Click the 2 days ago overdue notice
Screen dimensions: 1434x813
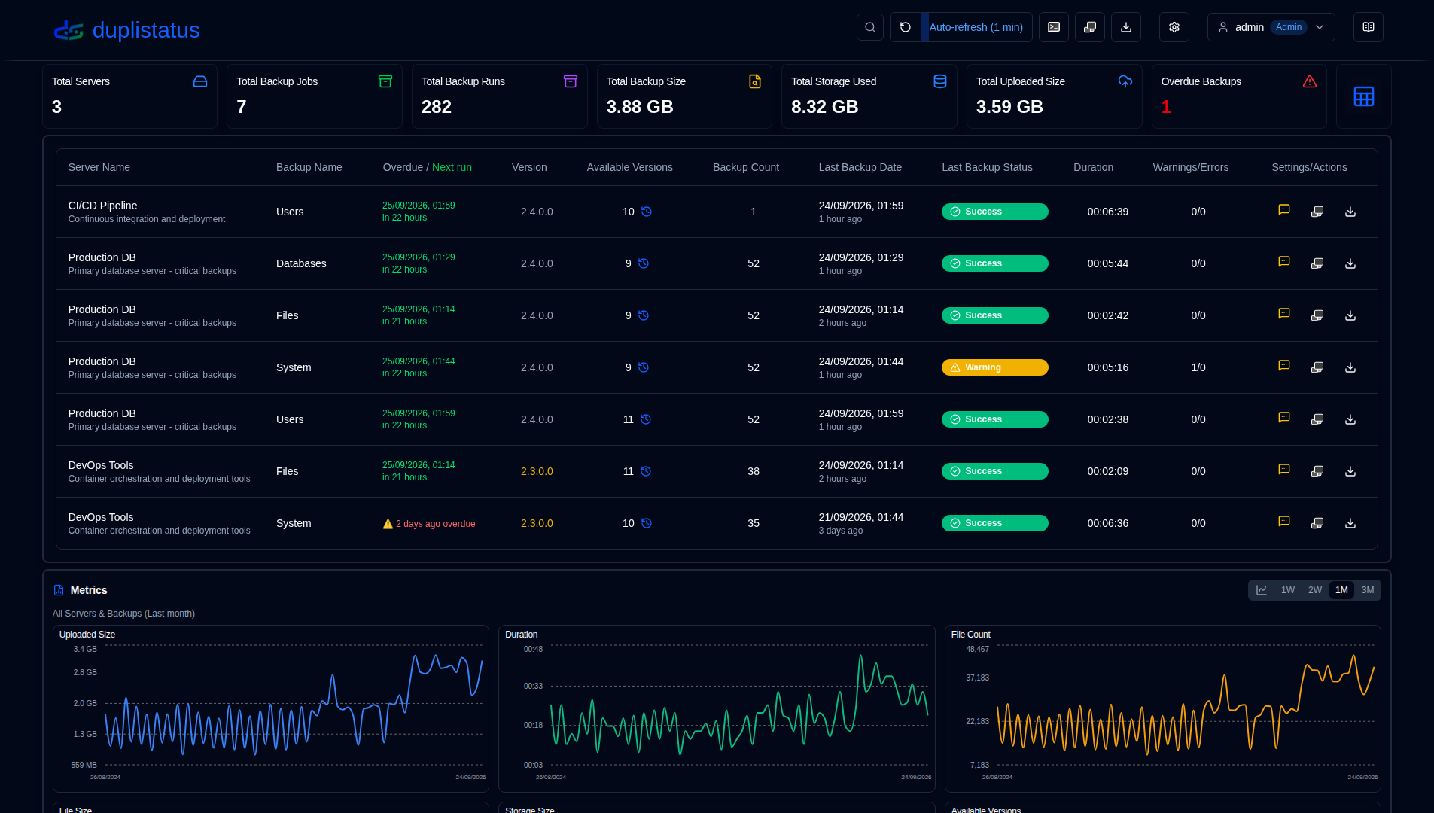[429, 524]
